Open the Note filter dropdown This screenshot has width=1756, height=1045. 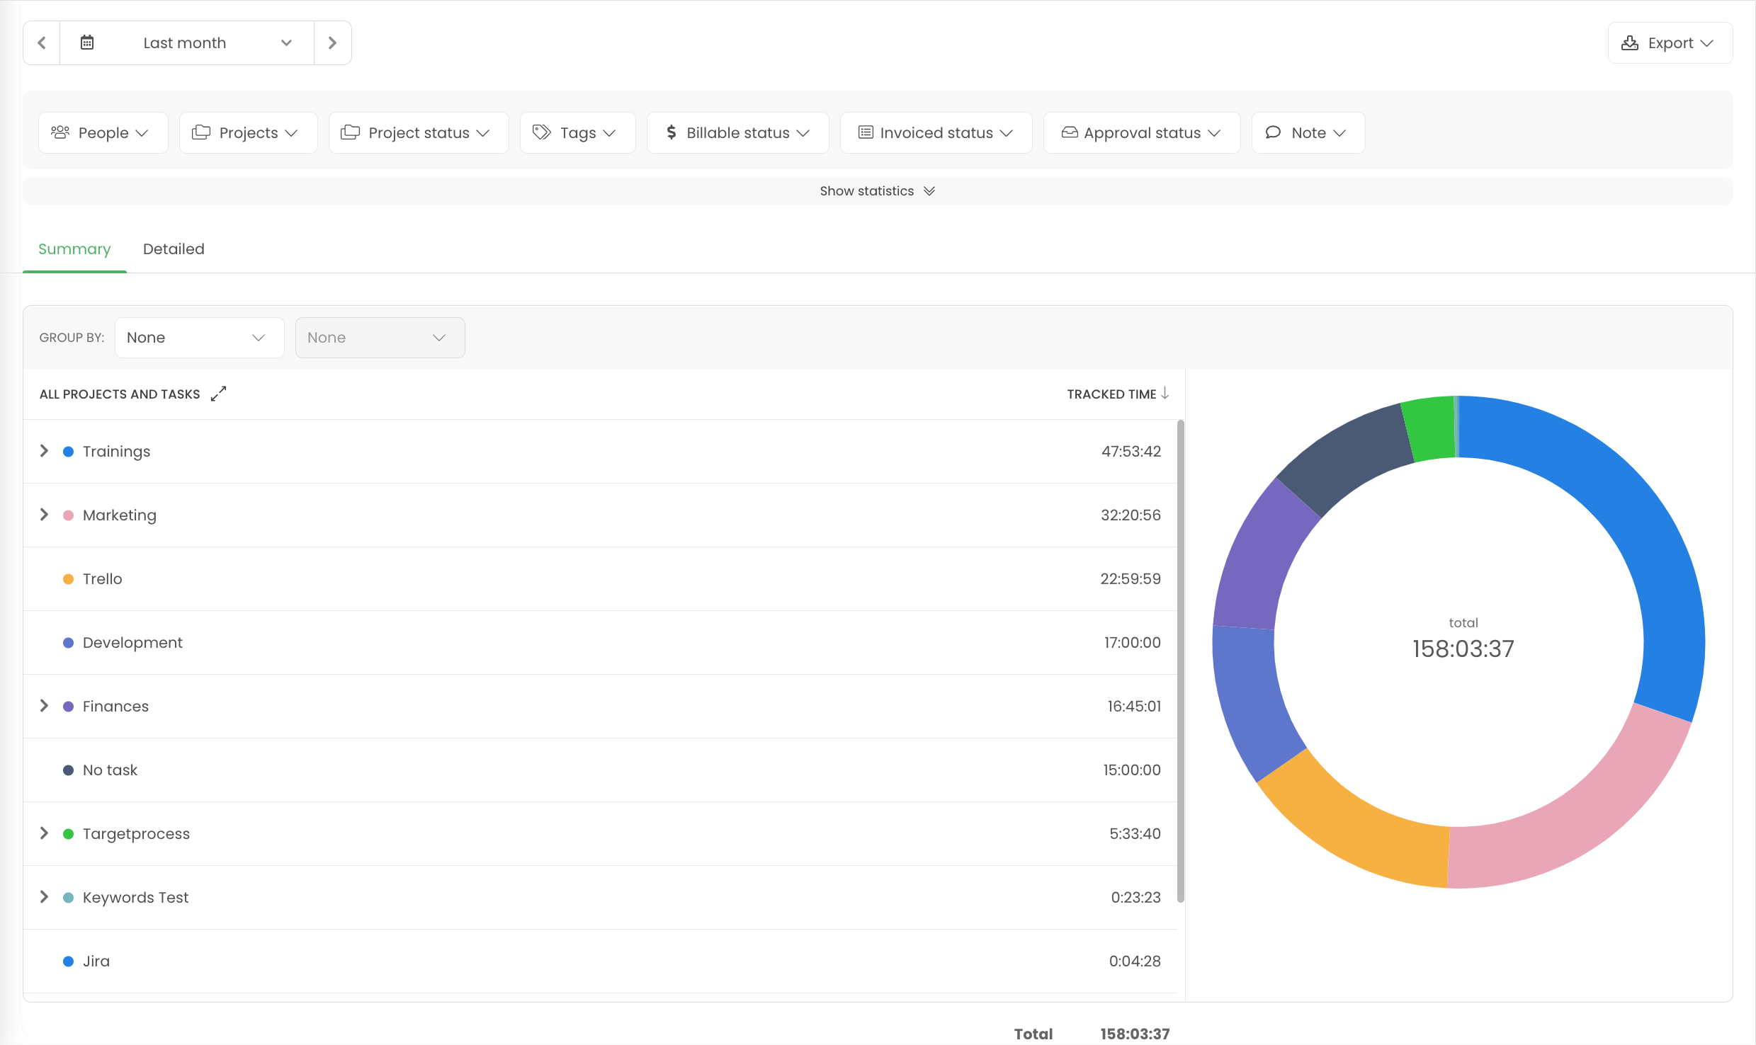[1308, 132]
